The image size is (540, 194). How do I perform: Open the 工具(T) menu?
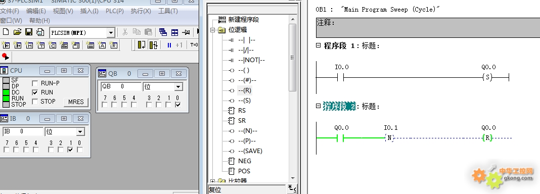tap(168, 11)
